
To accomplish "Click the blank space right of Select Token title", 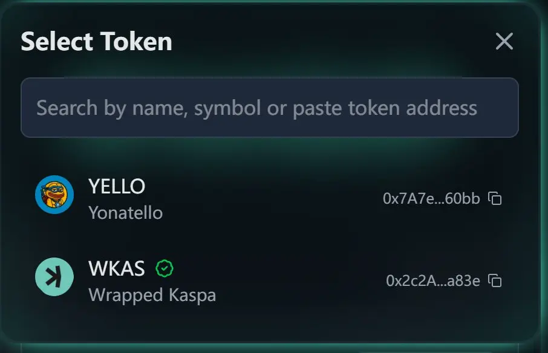I will [x=332, y=41].
